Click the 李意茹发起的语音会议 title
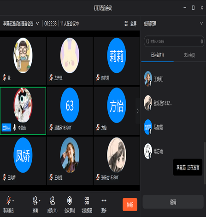This screenshot has width=206, height=217. tap(18, 23)
